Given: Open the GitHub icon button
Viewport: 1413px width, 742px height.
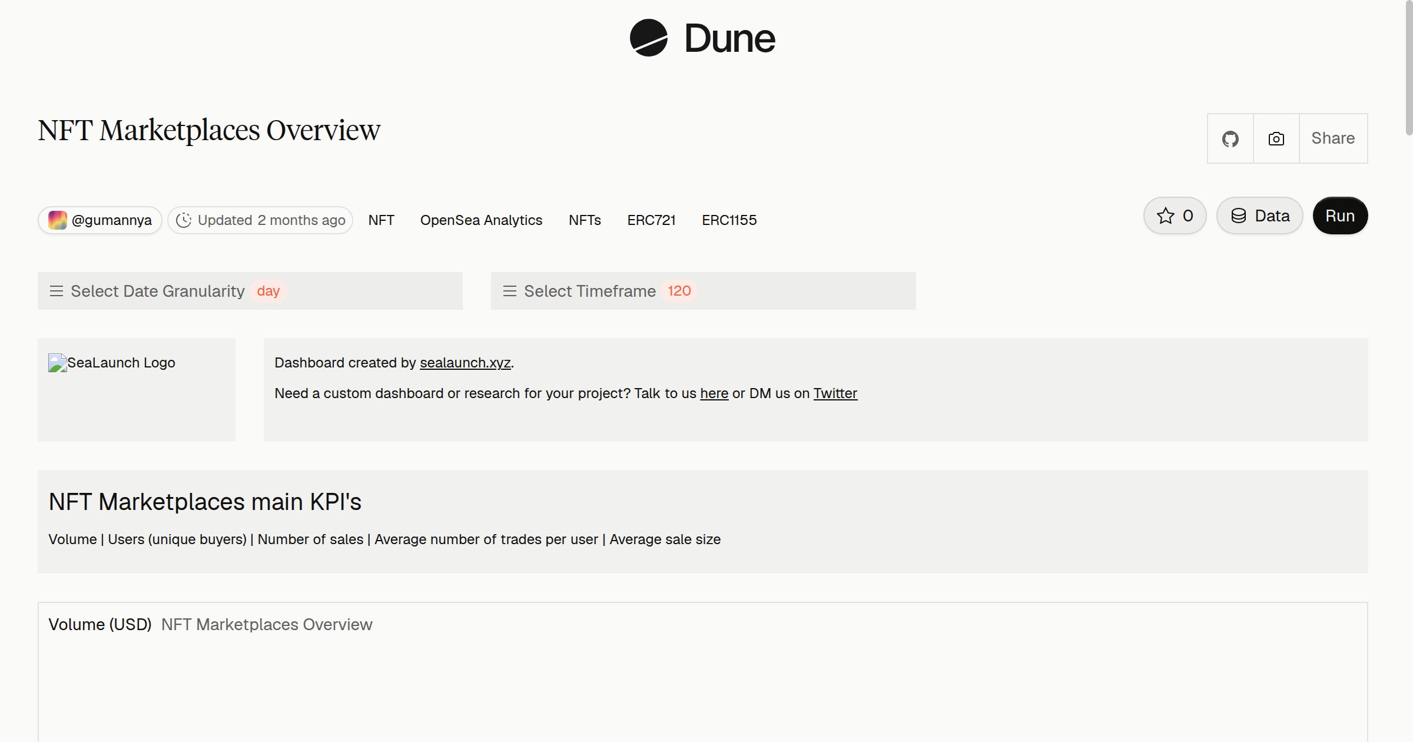Looking at the screenshot, I should (1230, 138).
